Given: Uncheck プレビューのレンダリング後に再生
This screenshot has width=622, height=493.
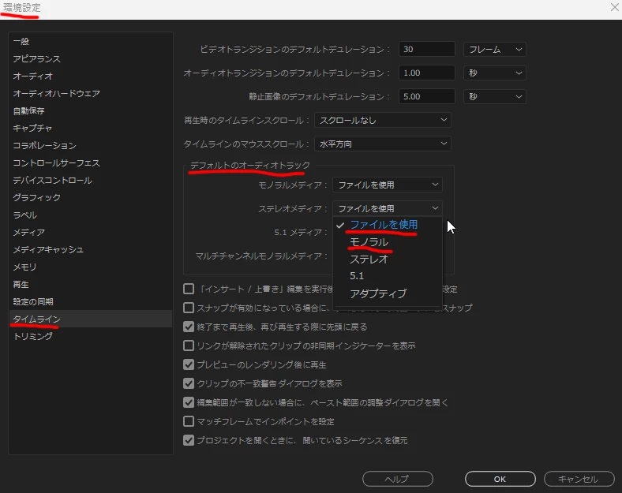Looking at the screenshot, I should [189, 364].
